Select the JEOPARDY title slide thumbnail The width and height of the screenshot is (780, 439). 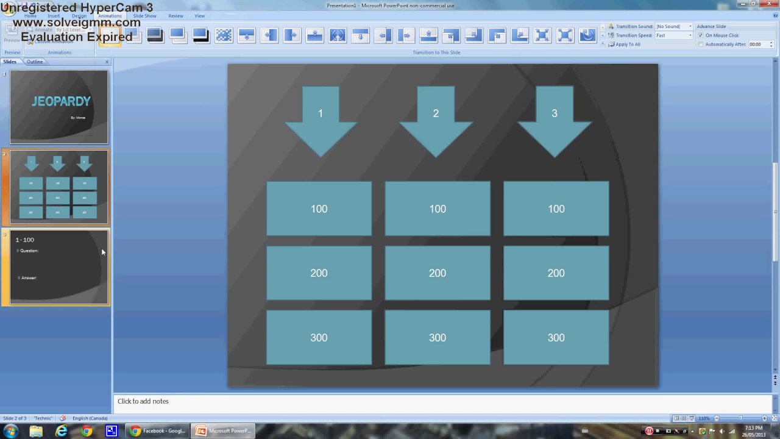[x=59, y=107]
